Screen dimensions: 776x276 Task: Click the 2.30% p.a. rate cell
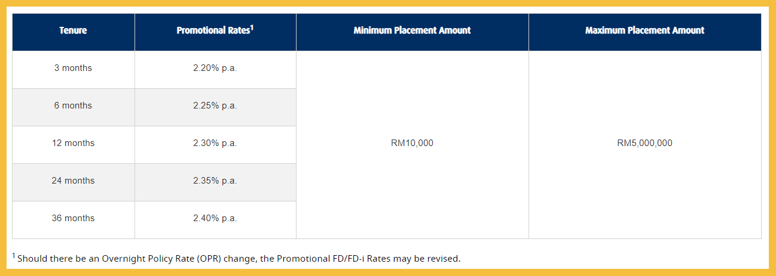215,144
